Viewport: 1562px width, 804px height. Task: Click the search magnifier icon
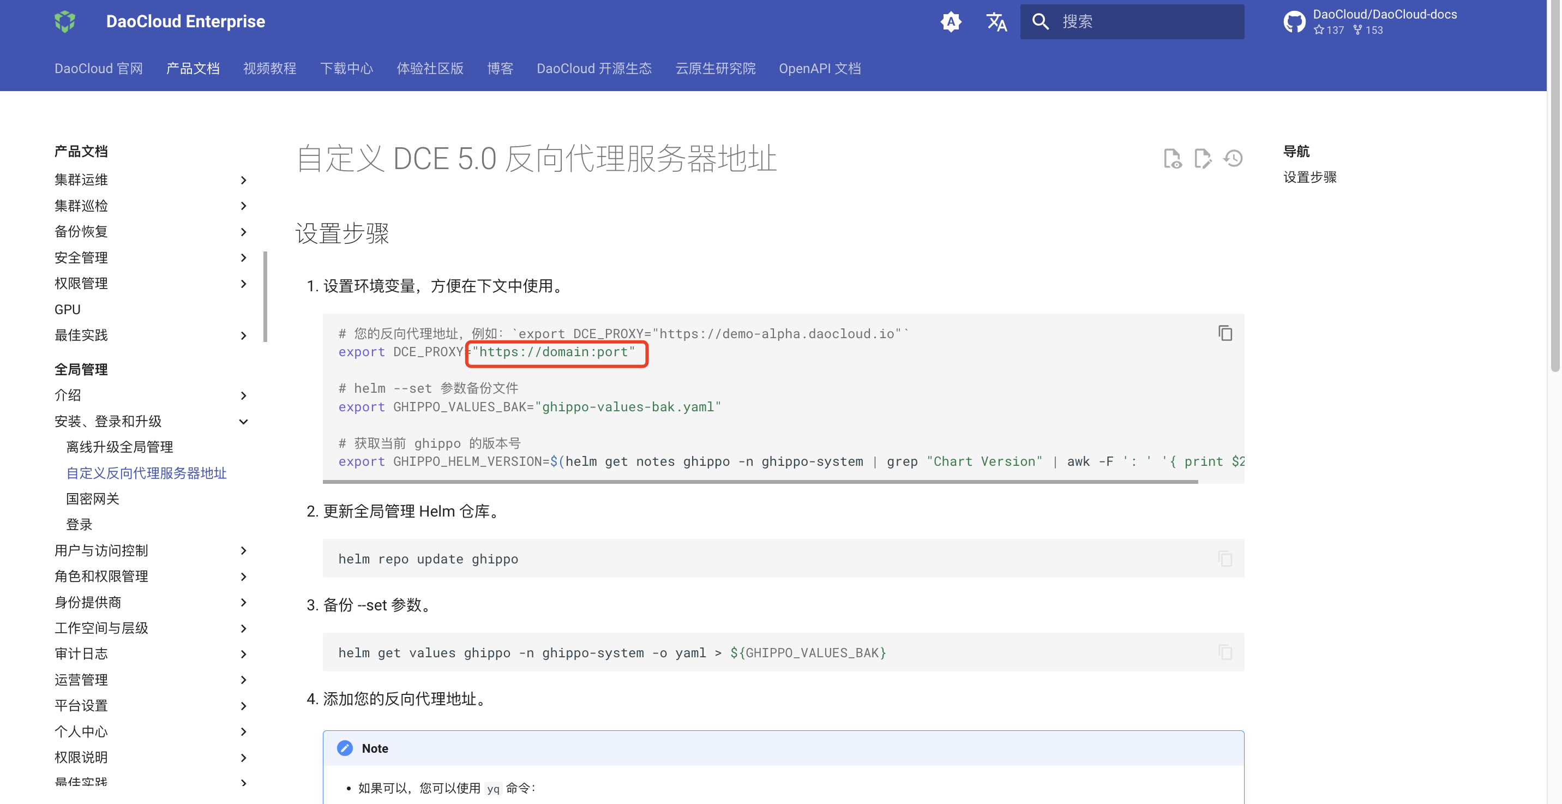click(1041, 22)
